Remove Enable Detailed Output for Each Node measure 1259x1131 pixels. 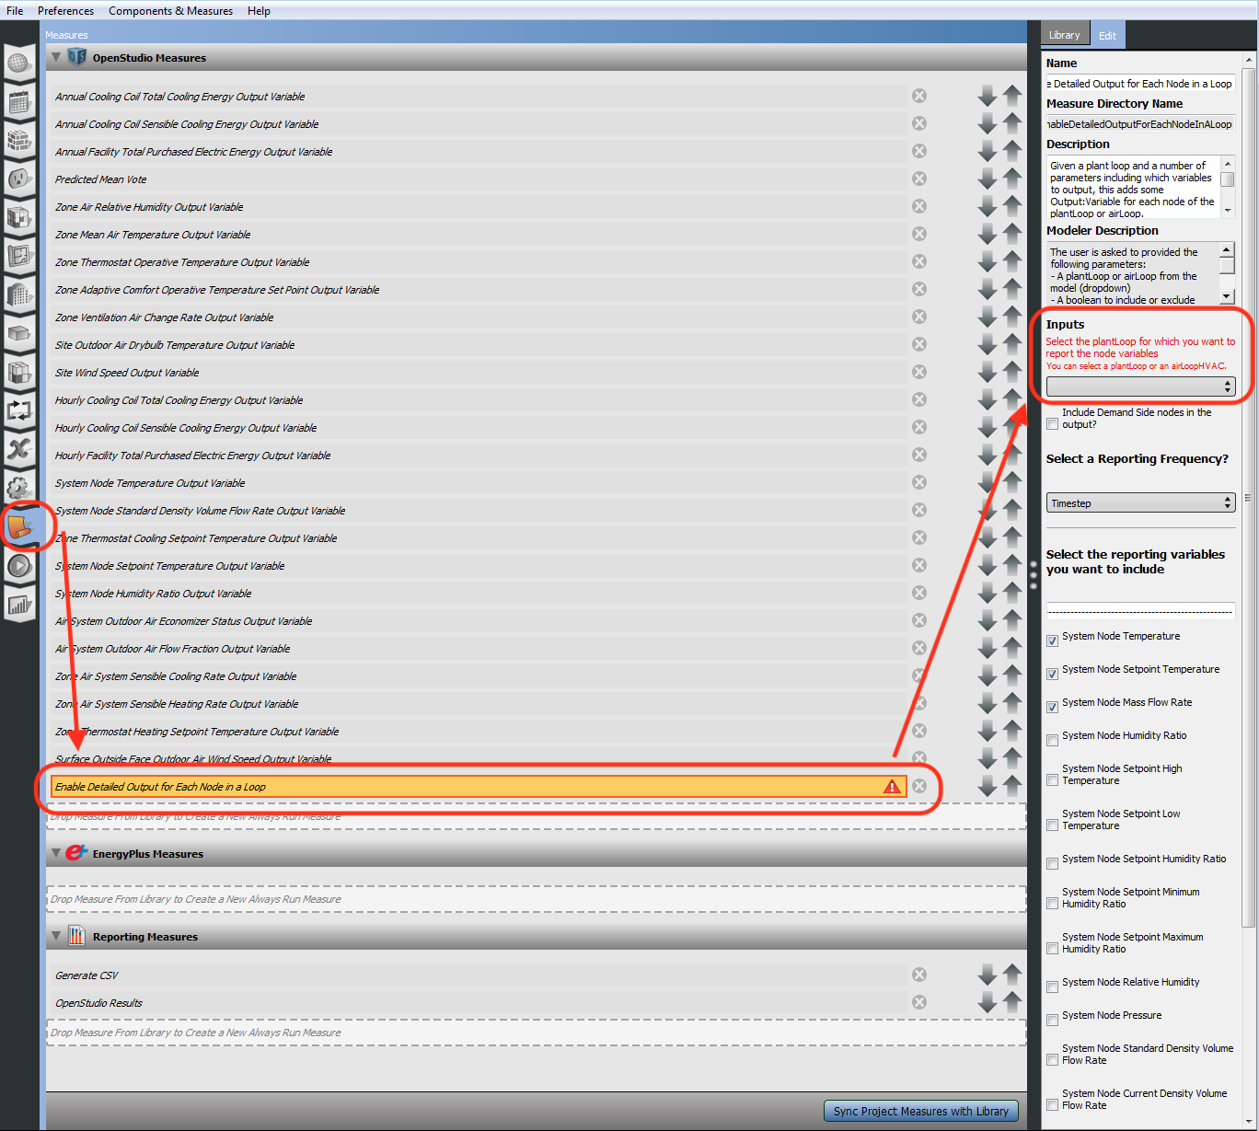919,786
